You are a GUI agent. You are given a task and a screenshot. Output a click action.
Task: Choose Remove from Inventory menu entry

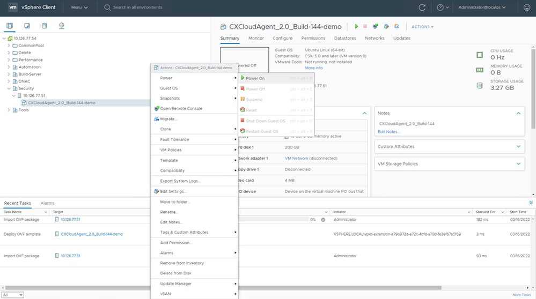tap(195, 263)
